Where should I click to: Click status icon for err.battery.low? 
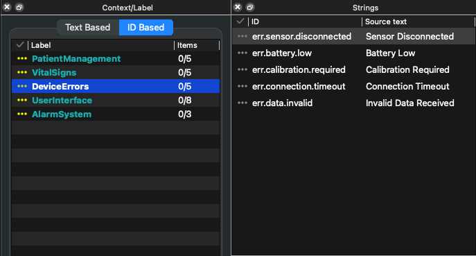pyautogui.click(x=243, y=53)
